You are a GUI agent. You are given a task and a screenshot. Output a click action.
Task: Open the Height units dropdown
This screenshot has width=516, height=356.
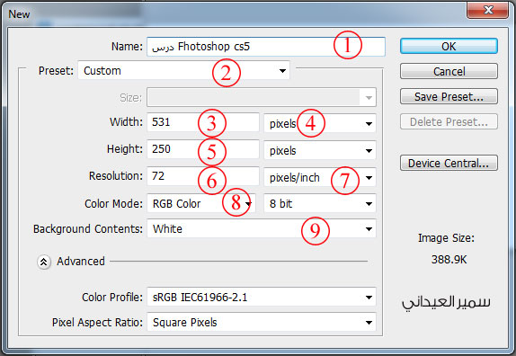pyautogui.click(x=319, y=150)
